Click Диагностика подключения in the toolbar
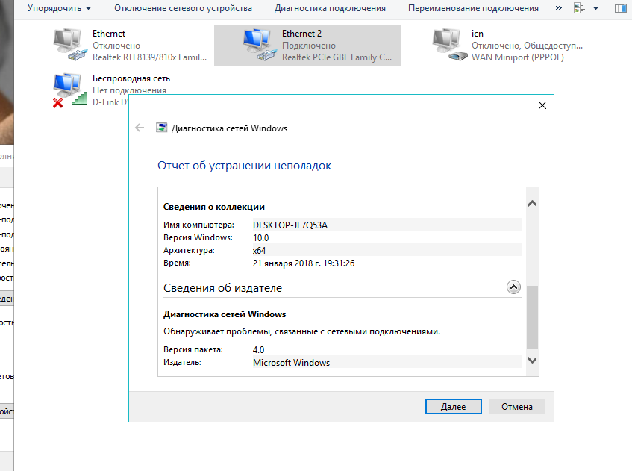 click(330, 8)
